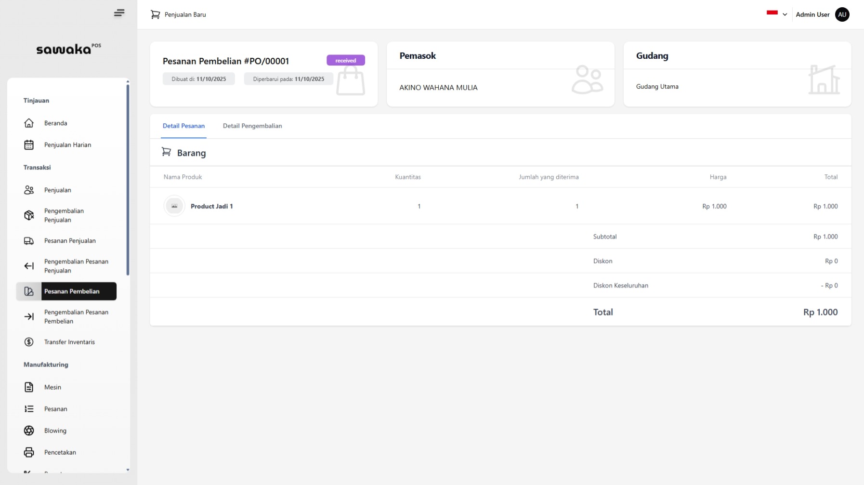Click the Transfer Inventaris dollar icon
The width and height of the screenshot is (864, 485).
(29, 342)
